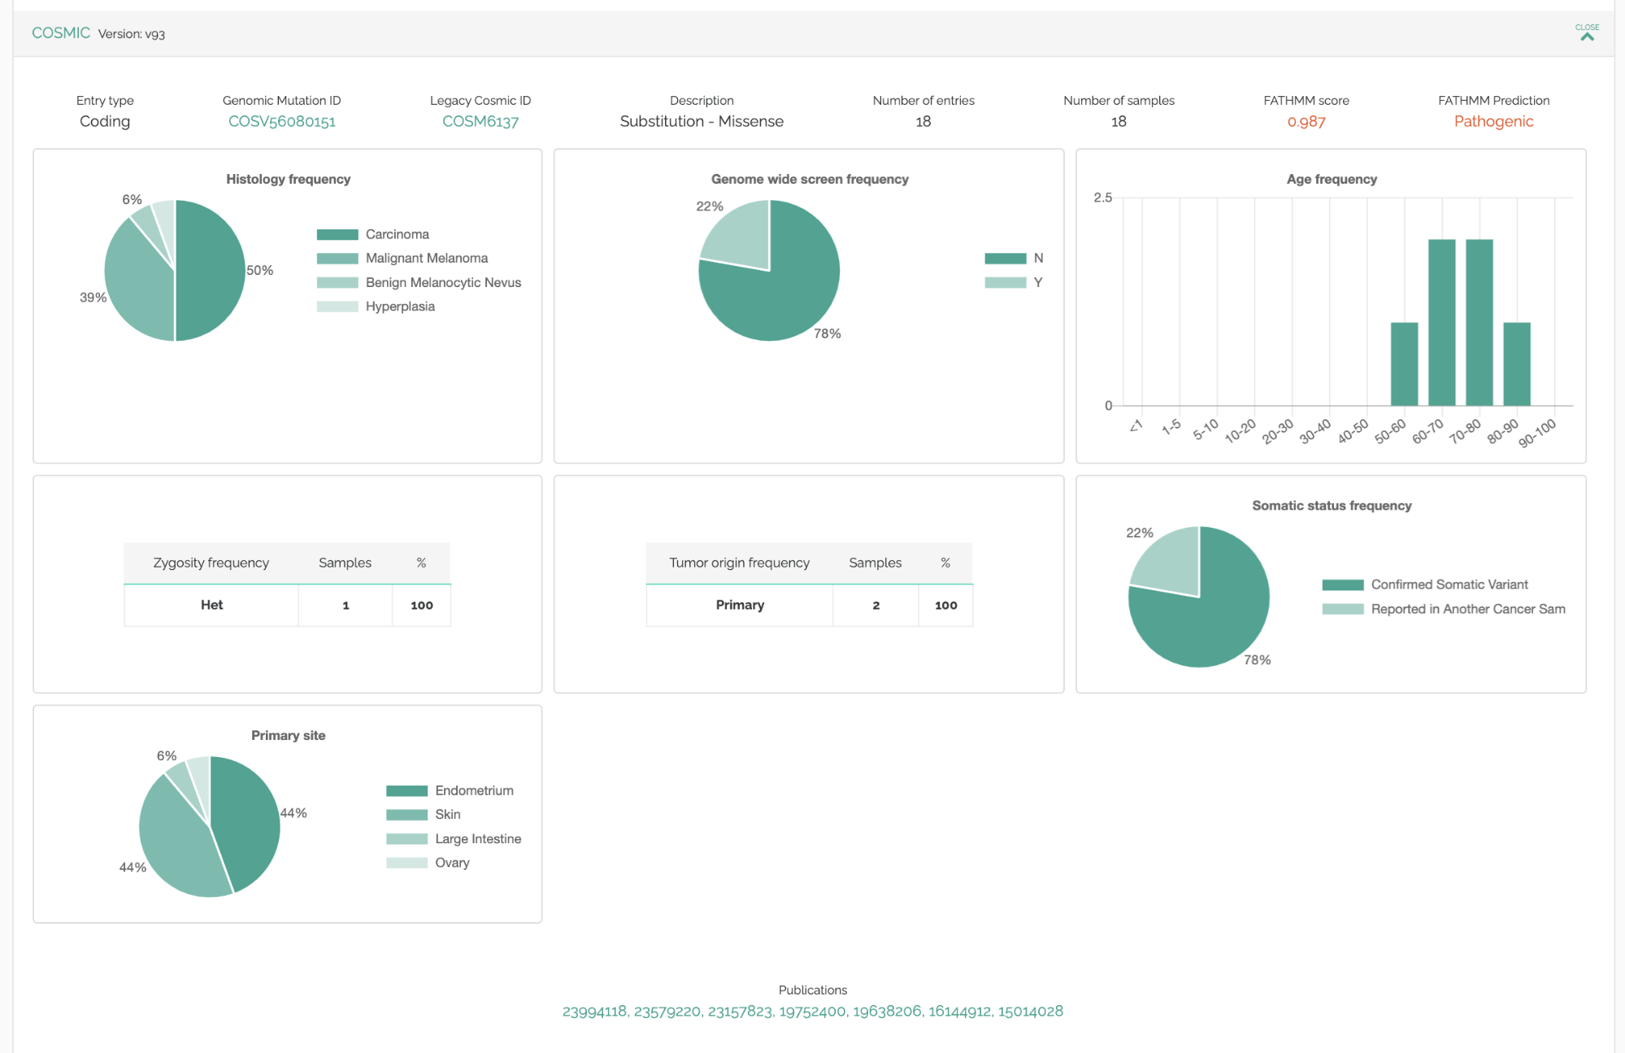Click the 50% Carcinoma pie slice
This screenshot has width=1625, height=1053.
pyautogui.click(x=210, y=270)
